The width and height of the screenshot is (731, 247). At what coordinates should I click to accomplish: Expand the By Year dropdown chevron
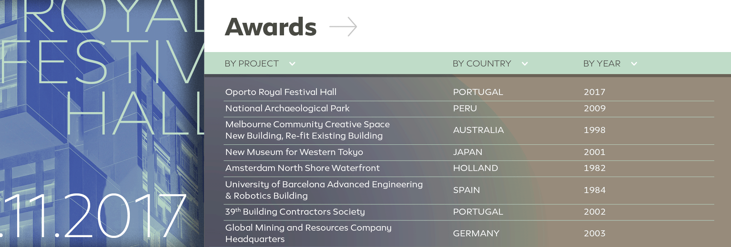click(x=634, y=64)
